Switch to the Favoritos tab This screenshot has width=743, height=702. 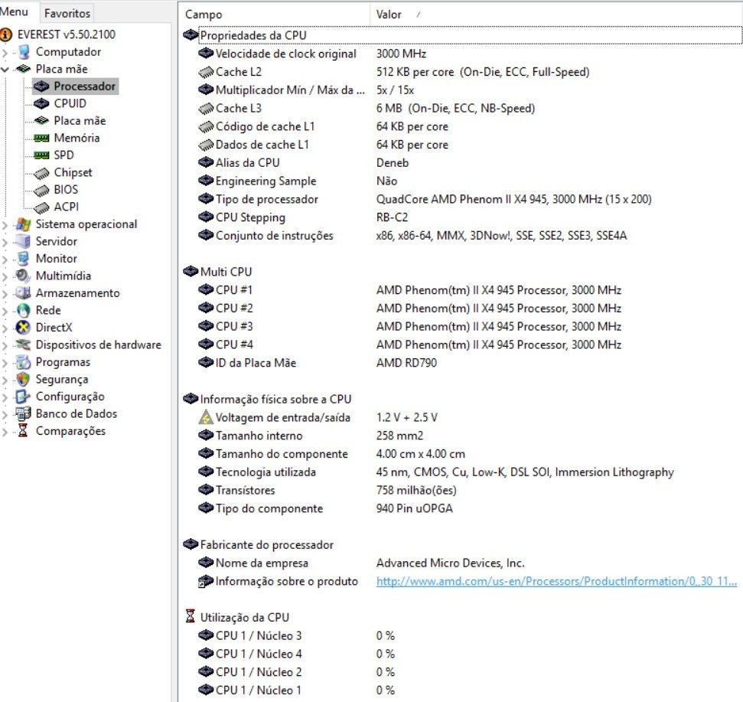[67, 13]
